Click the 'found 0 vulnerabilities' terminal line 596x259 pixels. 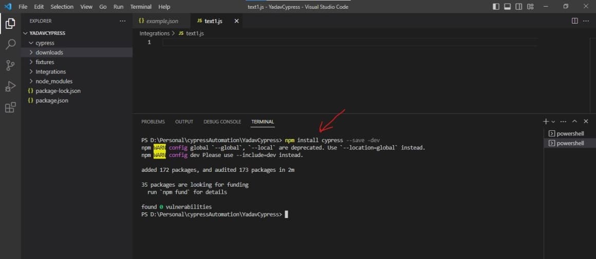[176, 207]
